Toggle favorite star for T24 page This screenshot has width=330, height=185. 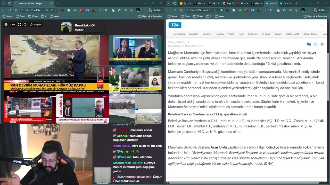[x=221, y=10]
